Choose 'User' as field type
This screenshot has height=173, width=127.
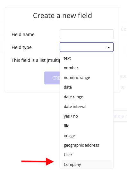pos(87,155)
